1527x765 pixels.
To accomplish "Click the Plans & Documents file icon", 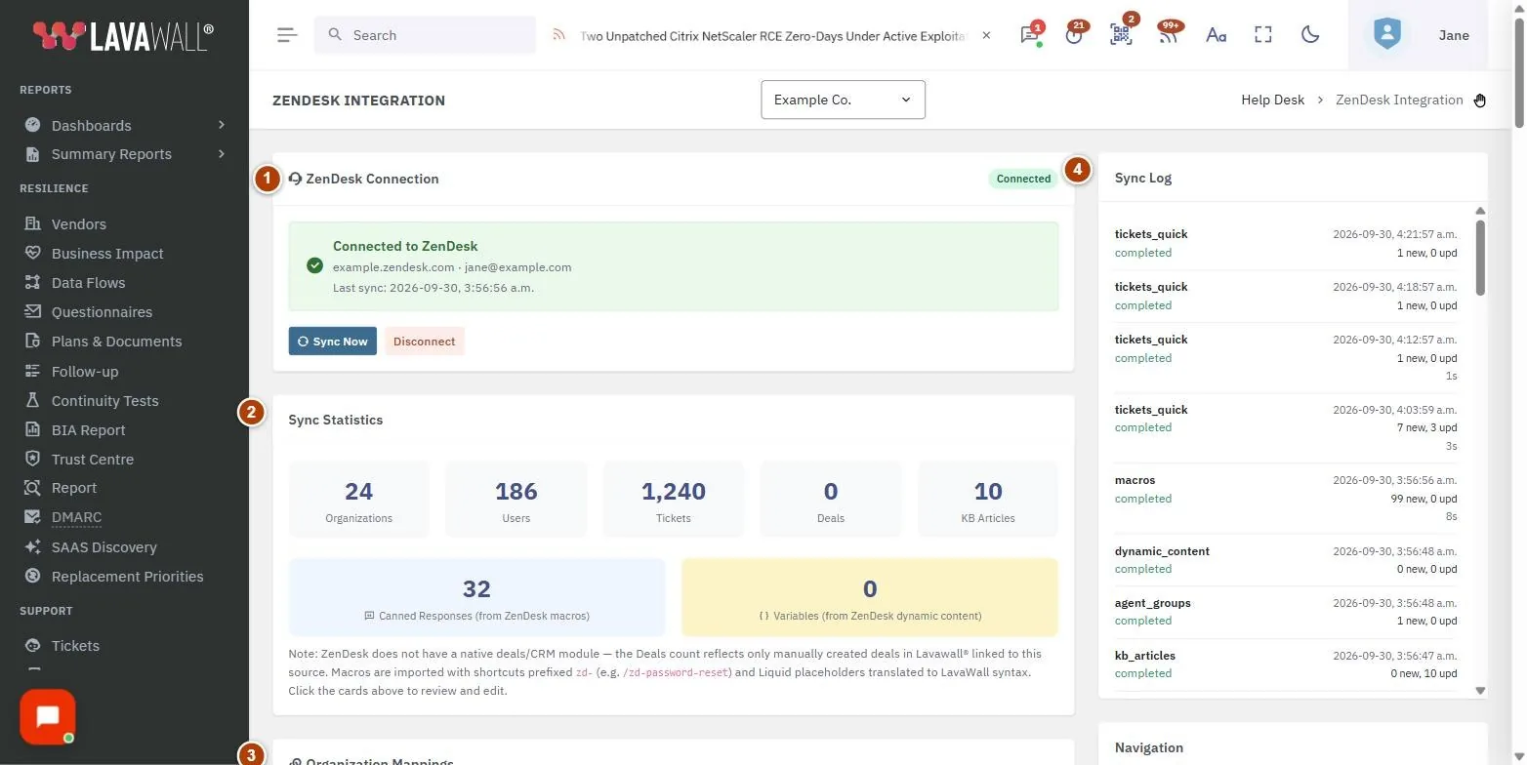I will [x=33, y=342].
